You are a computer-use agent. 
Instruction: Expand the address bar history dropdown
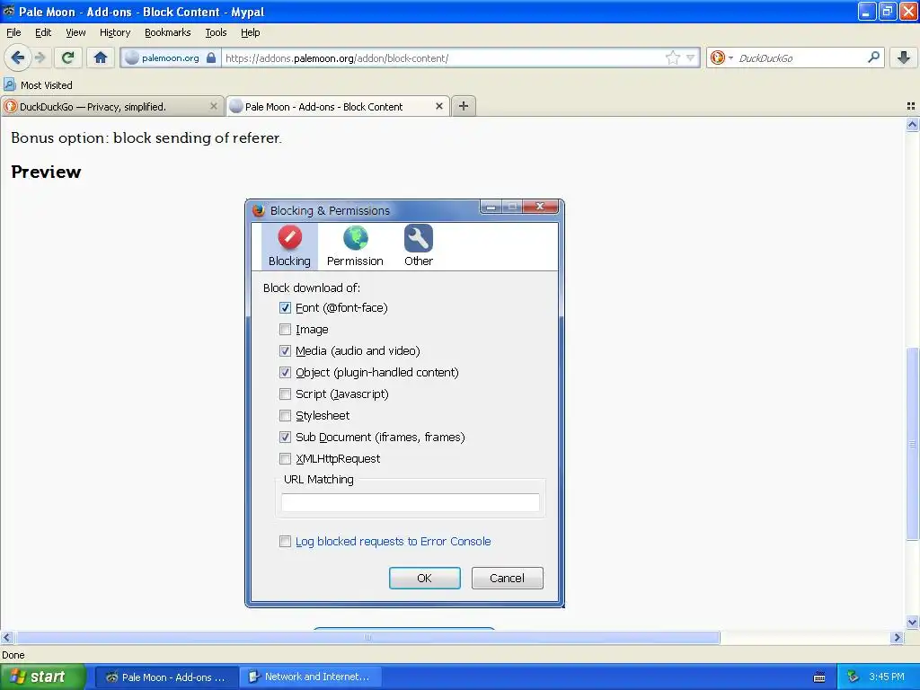(691, 57)
